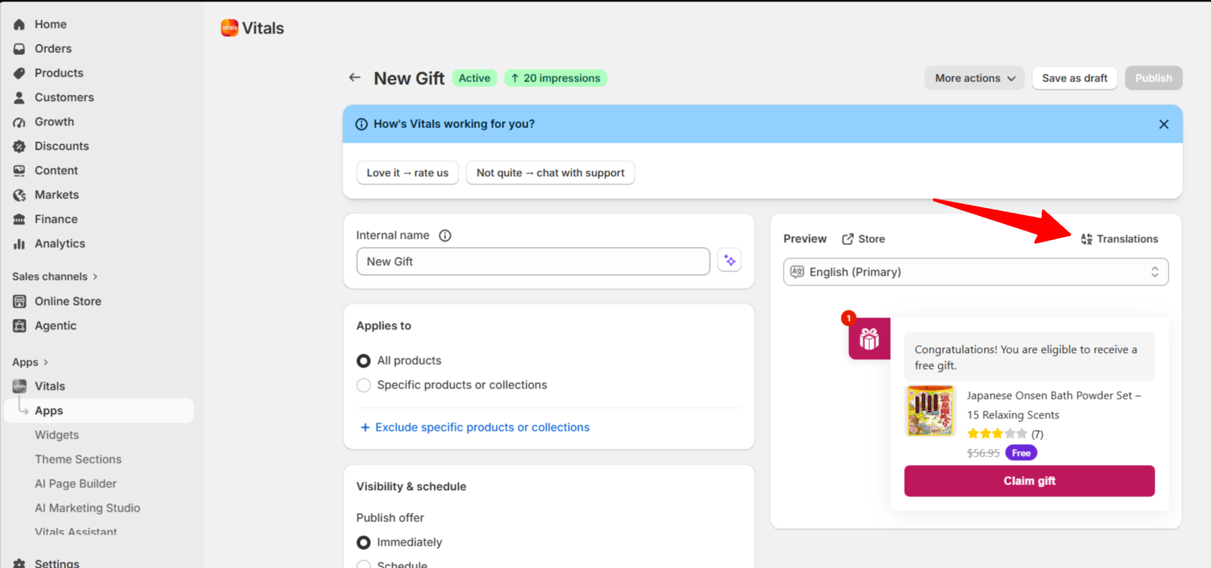Select the All products radio option
The width and height of the screenshot is (1211, 568).
363,361
